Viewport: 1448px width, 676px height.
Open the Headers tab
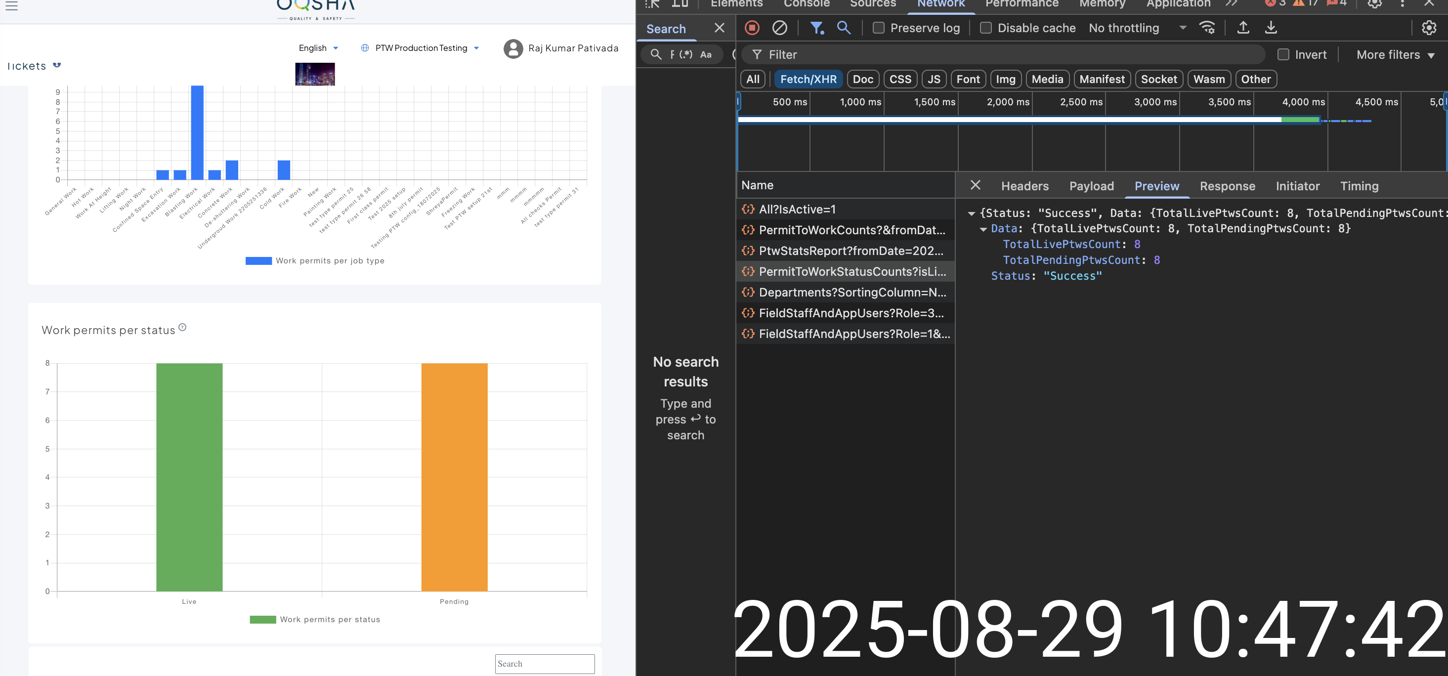coord(1024,186)
